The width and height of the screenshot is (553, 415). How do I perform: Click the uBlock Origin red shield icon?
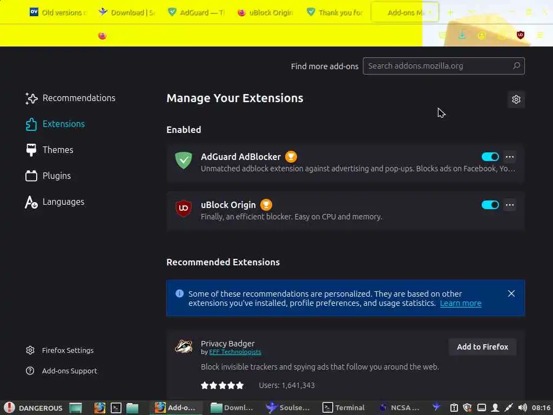(184, 208)
